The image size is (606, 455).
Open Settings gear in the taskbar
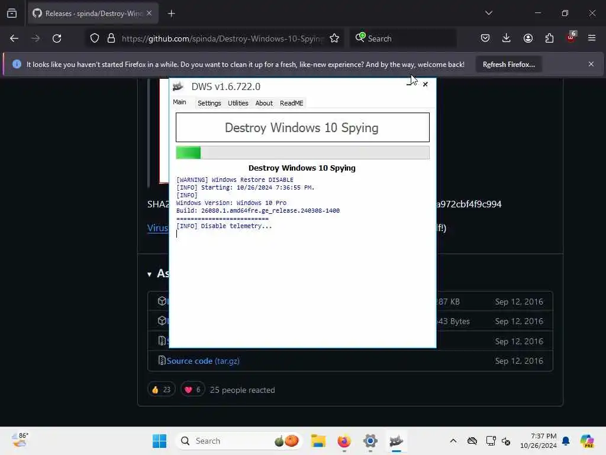(370, 441)
